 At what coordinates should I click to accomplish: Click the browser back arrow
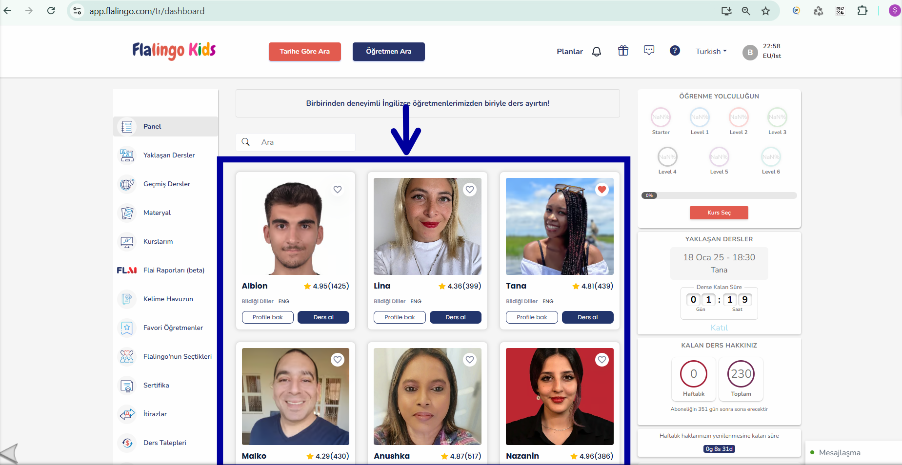tap(7, 11)
